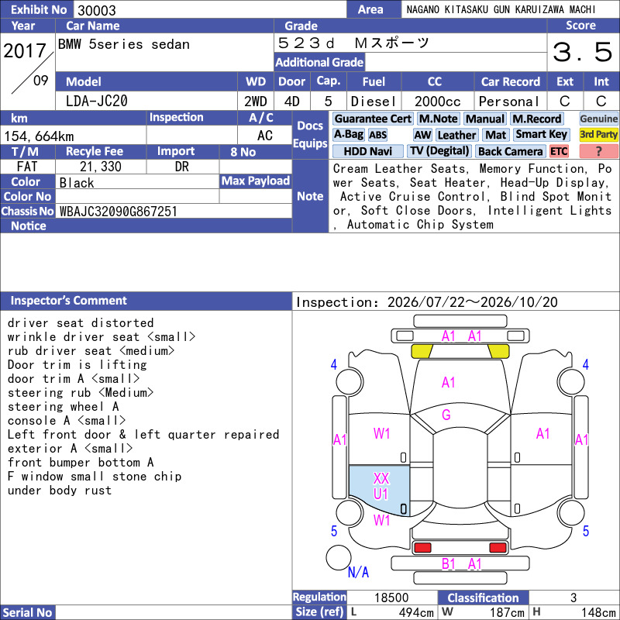Click the Leather equipment badge
The width and height of the screenshot is (620, 620).
point(457,135)
